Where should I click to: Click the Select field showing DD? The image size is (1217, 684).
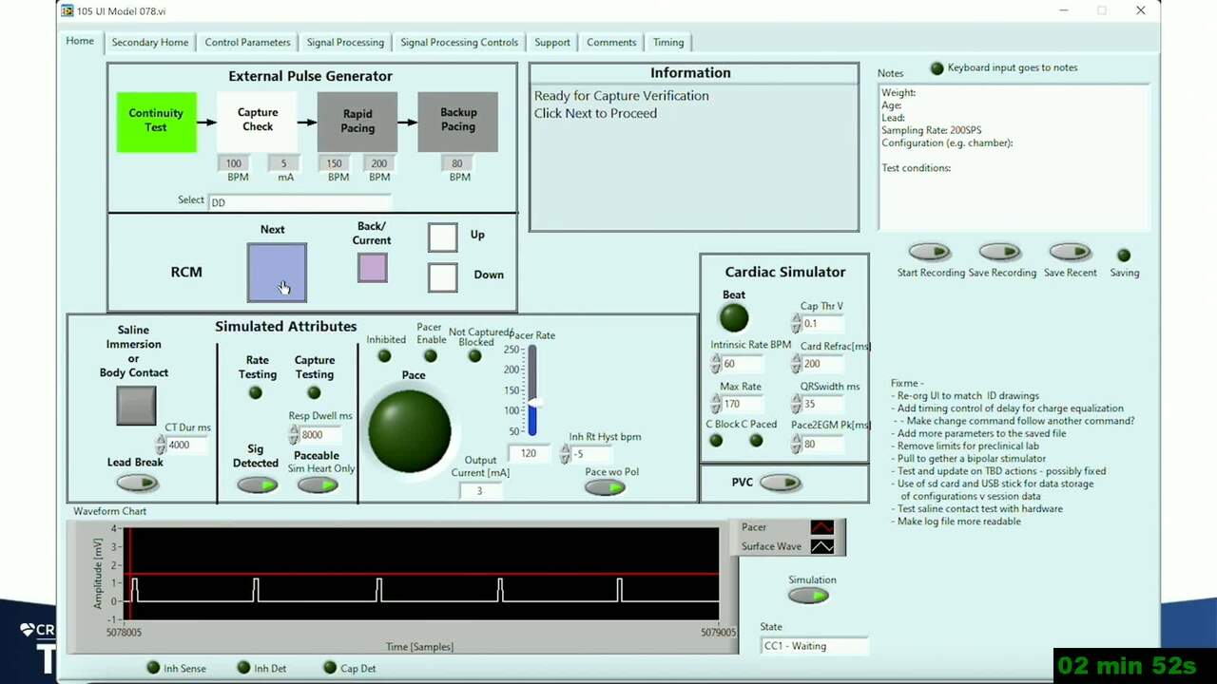[299, 201]
